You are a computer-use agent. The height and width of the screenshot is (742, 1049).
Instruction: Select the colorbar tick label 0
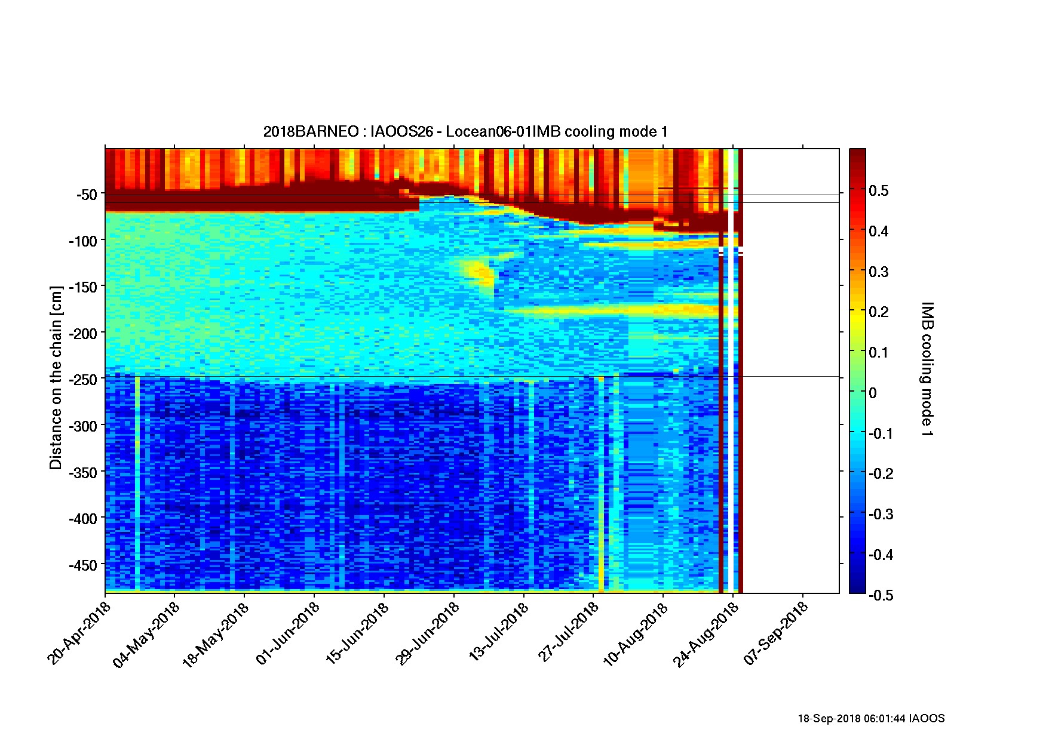pos(873,393)
